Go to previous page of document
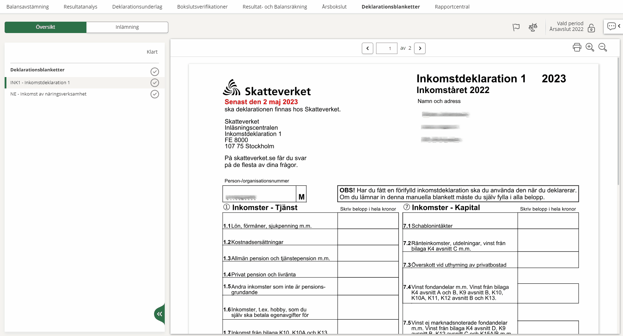This screenshot has width=623, height=336. click(x=367, y=48)
